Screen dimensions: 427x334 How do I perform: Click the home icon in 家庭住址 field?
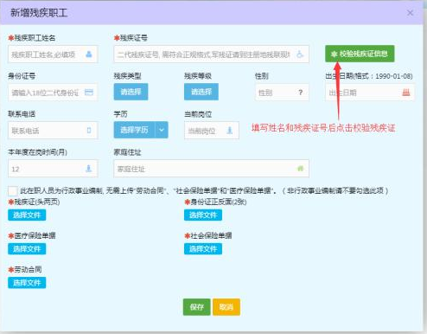pos(300,169)
